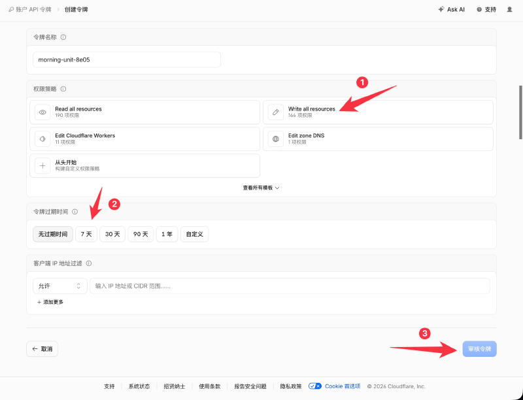Click the globe icon of Edit zone DNS
This screenshot has height=400, width=523.
point(275,139)
